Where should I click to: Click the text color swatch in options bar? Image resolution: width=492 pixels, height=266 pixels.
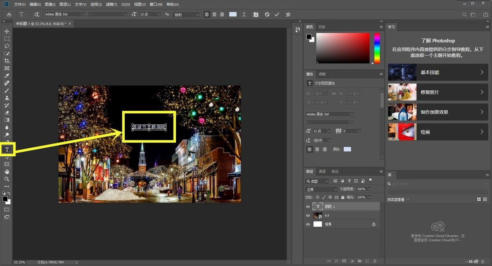point(233,14)
